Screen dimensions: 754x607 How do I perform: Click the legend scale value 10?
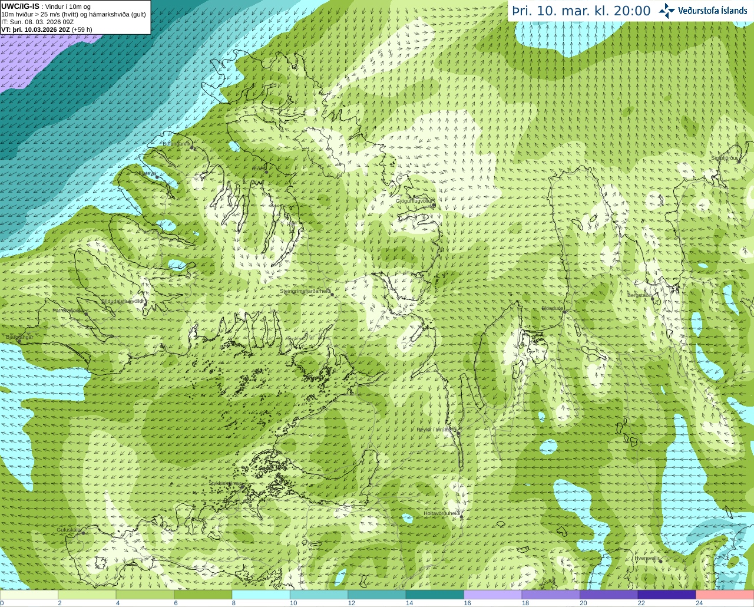pyautogui.click(x=293, y=603)
